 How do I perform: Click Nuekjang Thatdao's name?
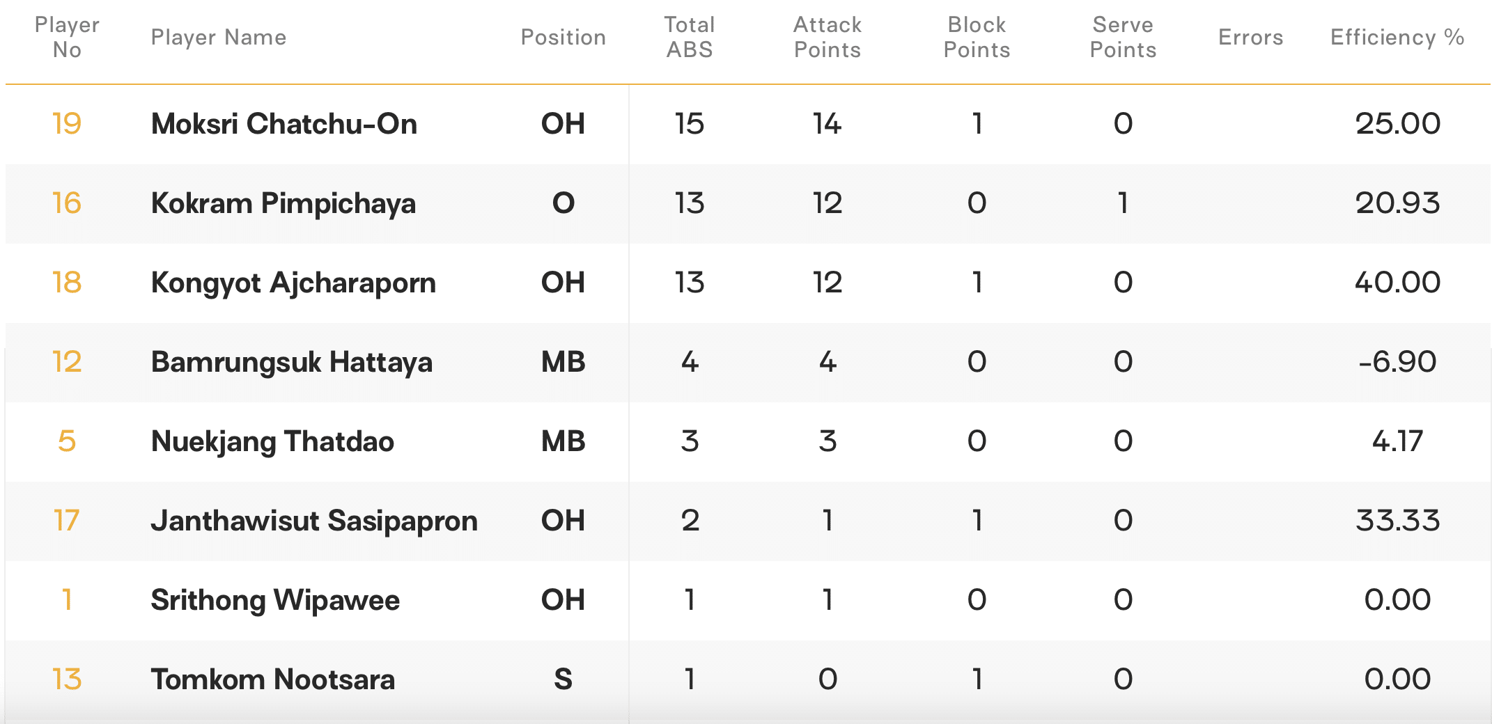tap(272, 441)
